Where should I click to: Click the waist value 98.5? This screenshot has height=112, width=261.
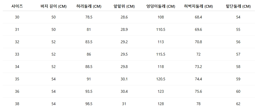click(89, 104)
